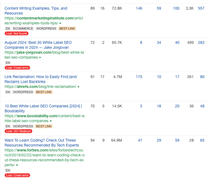
Task: Open the 283 value in the Jake Jorgovan row
Action: coord(201,42)
